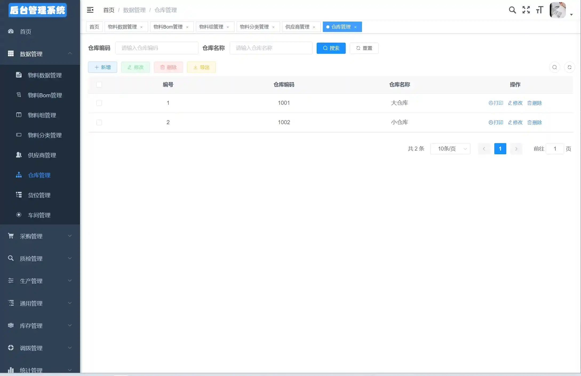
Task: Click the 新增 add button
Action: (x=102, y=67)
